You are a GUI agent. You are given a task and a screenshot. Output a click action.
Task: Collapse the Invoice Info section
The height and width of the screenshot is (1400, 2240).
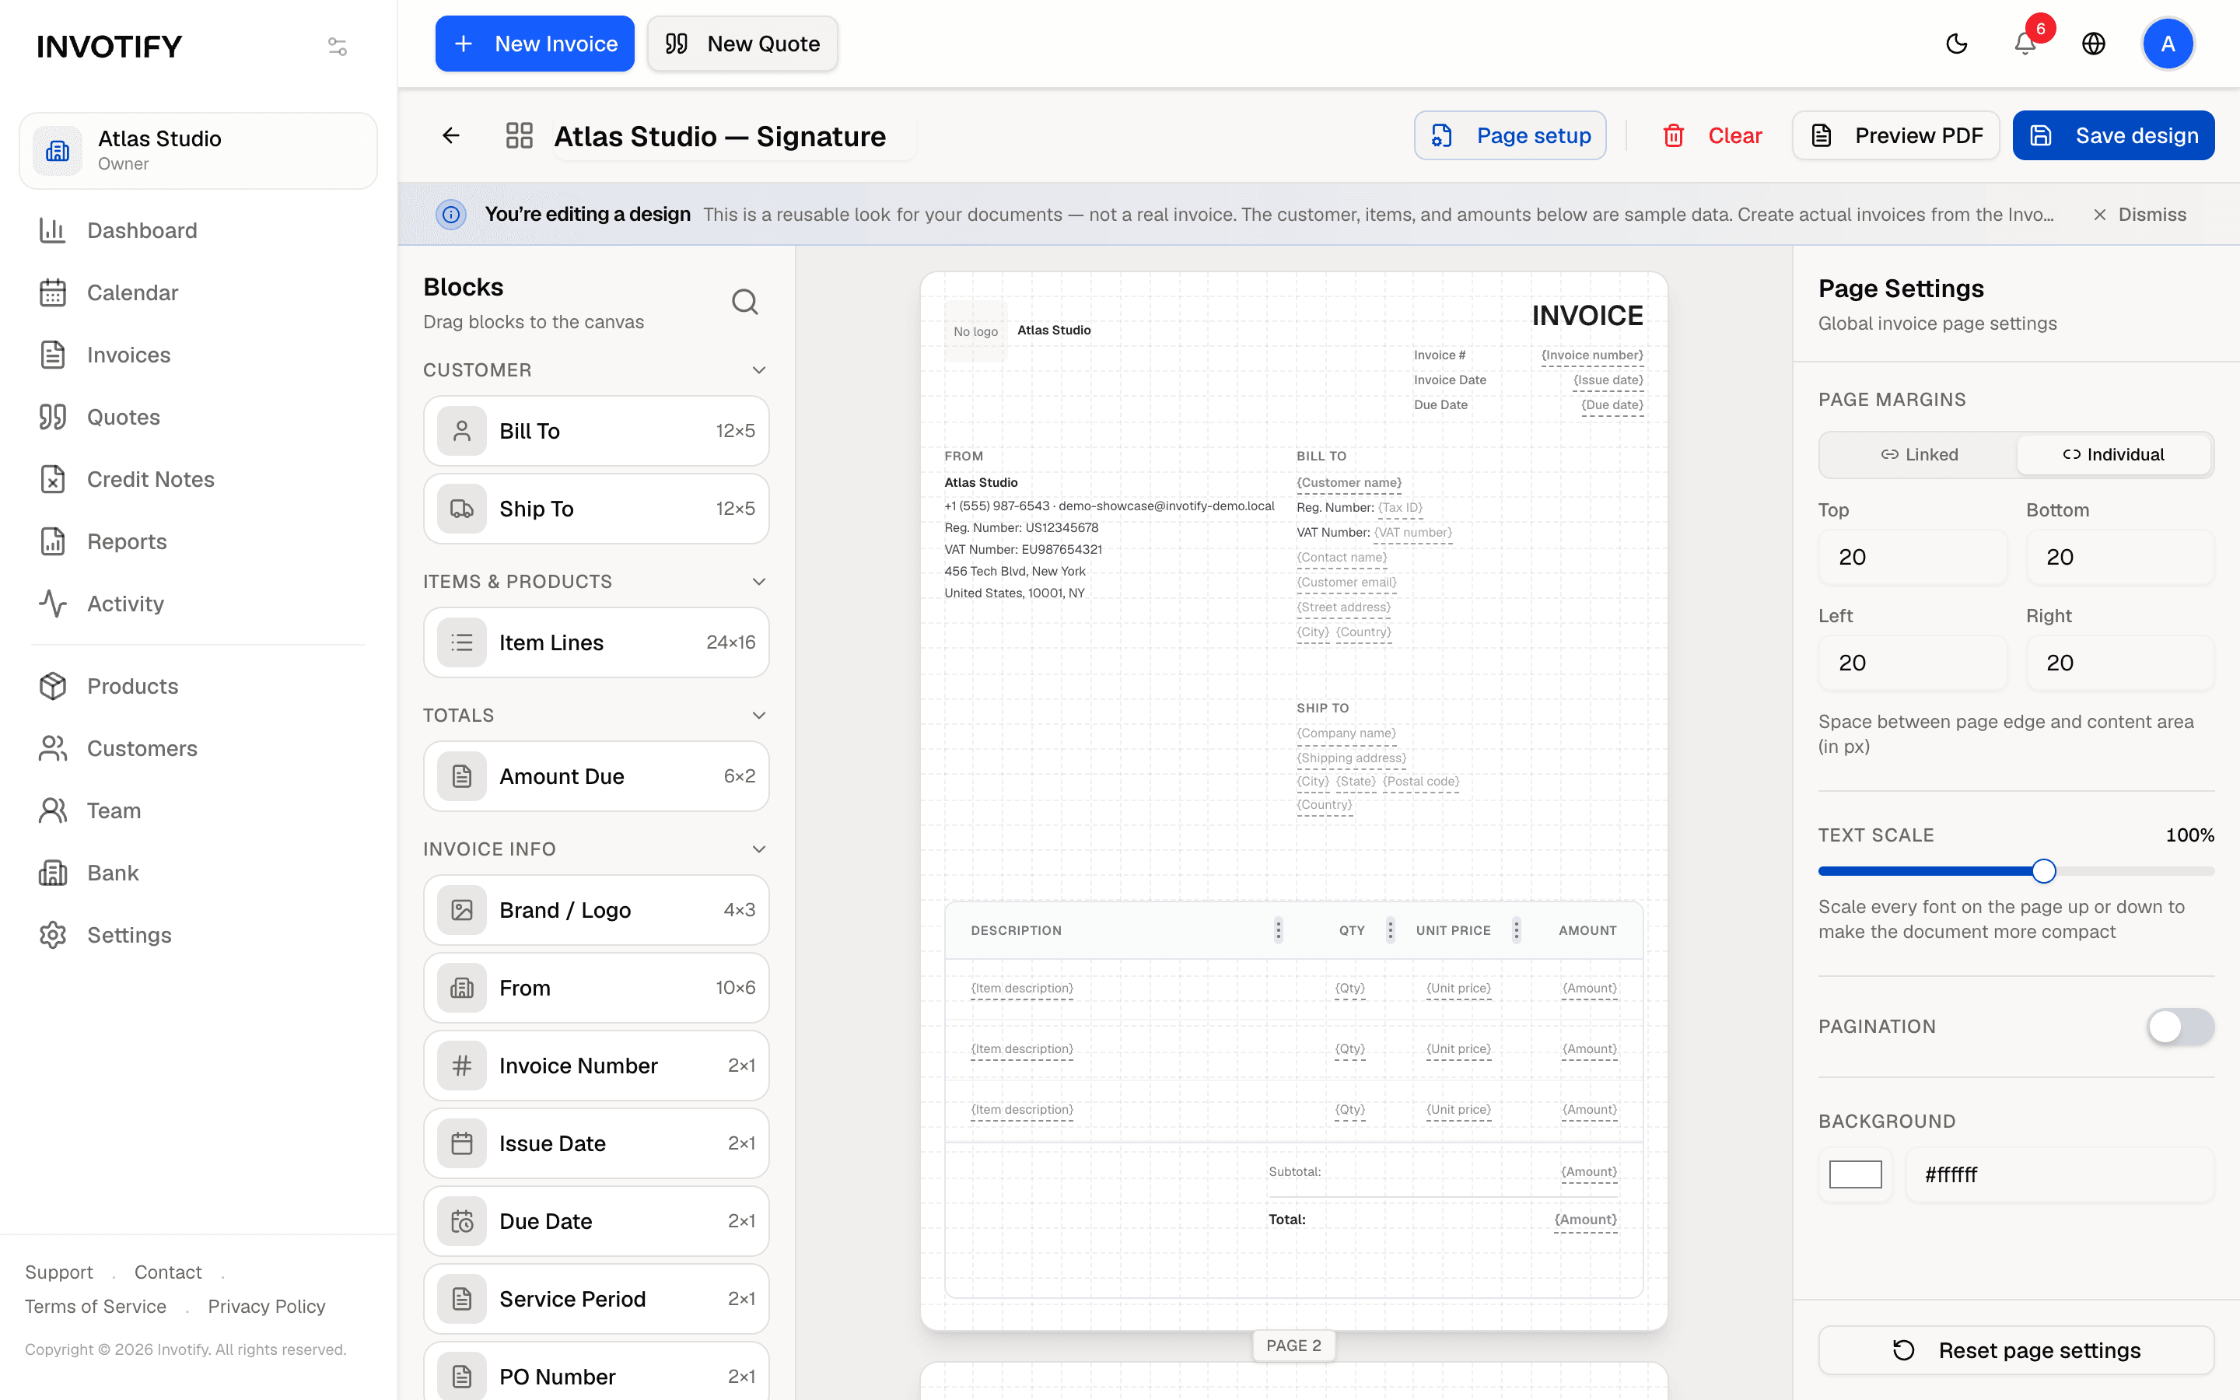click(759, 849)
